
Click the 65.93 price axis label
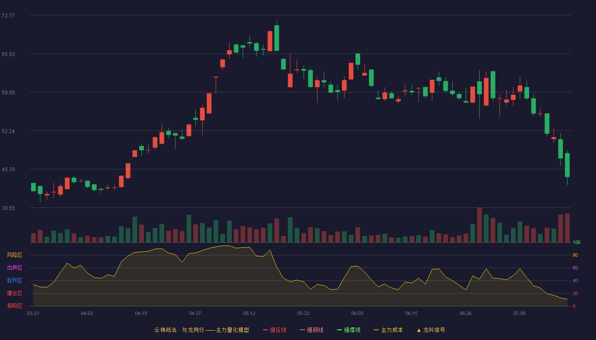(x=8, y=54)
